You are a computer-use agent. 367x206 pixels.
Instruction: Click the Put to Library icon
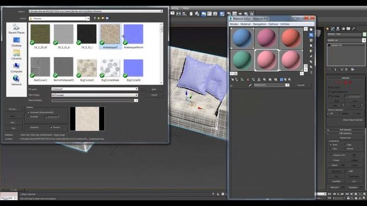(264, 80)
